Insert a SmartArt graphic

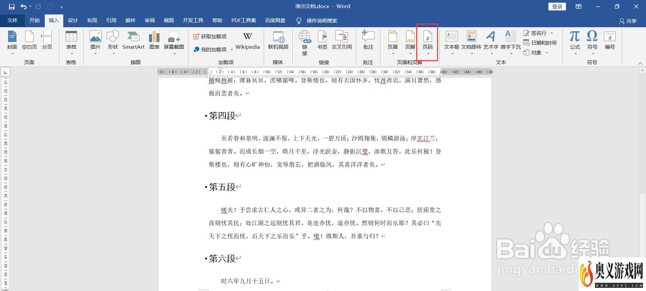[134, 40]
